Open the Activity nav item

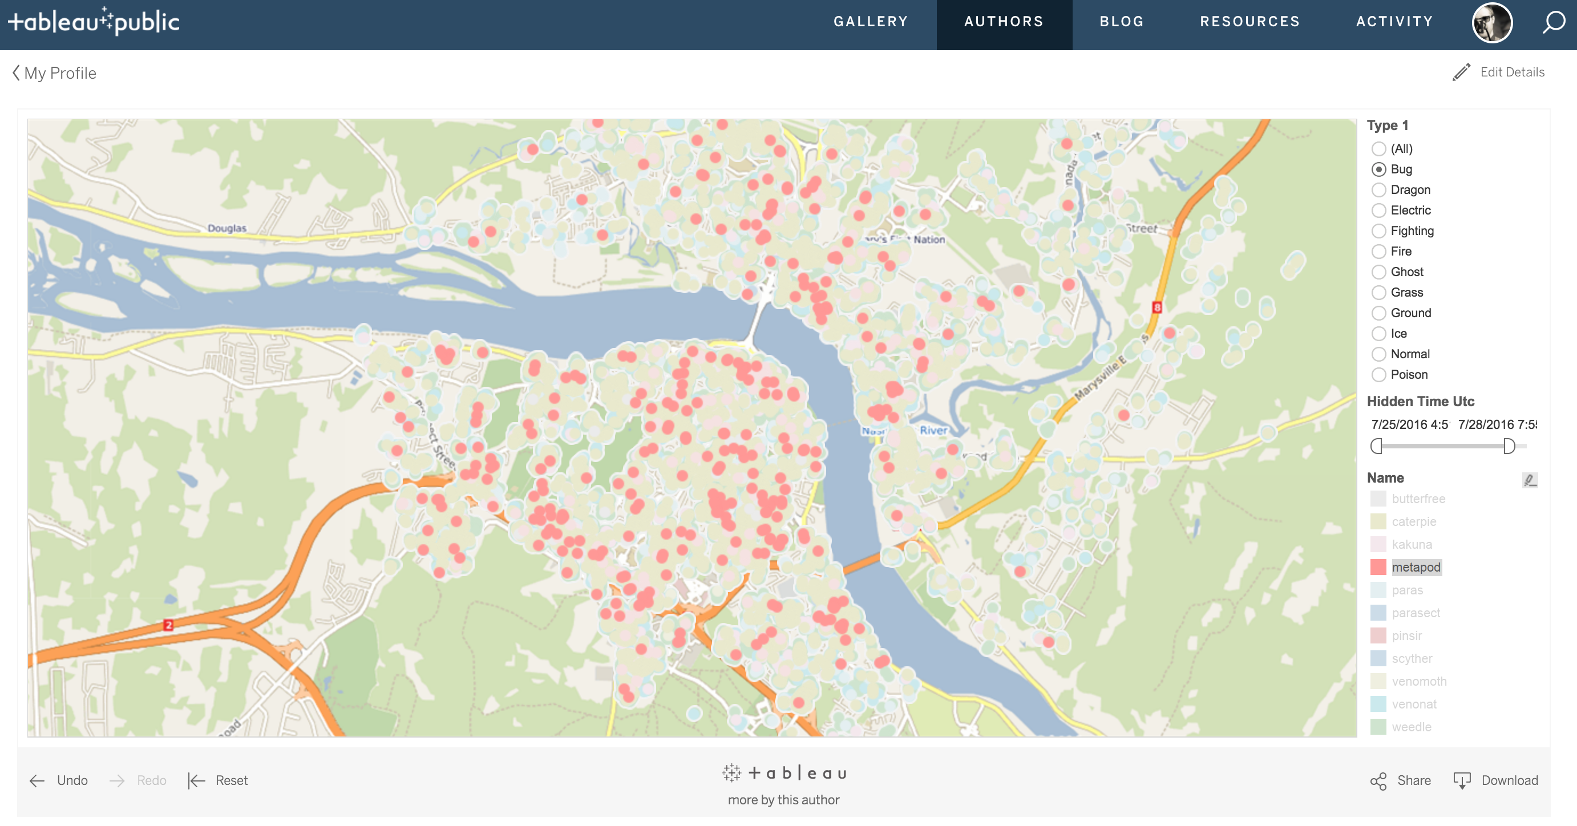pyautogui.click(x=1394, y=22)
